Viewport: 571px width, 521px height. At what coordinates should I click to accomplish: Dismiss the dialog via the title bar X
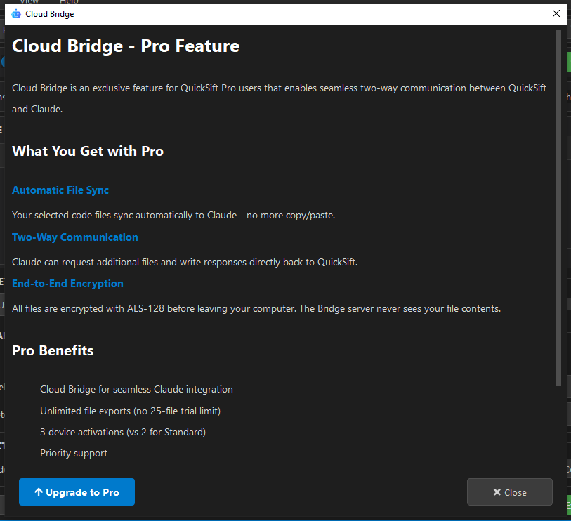[x=556, y=13]
